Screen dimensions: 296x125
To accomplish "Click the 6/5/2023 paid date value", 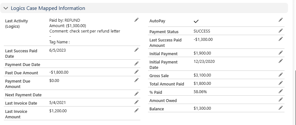I will pyautogui.click(x=58, y=50).
